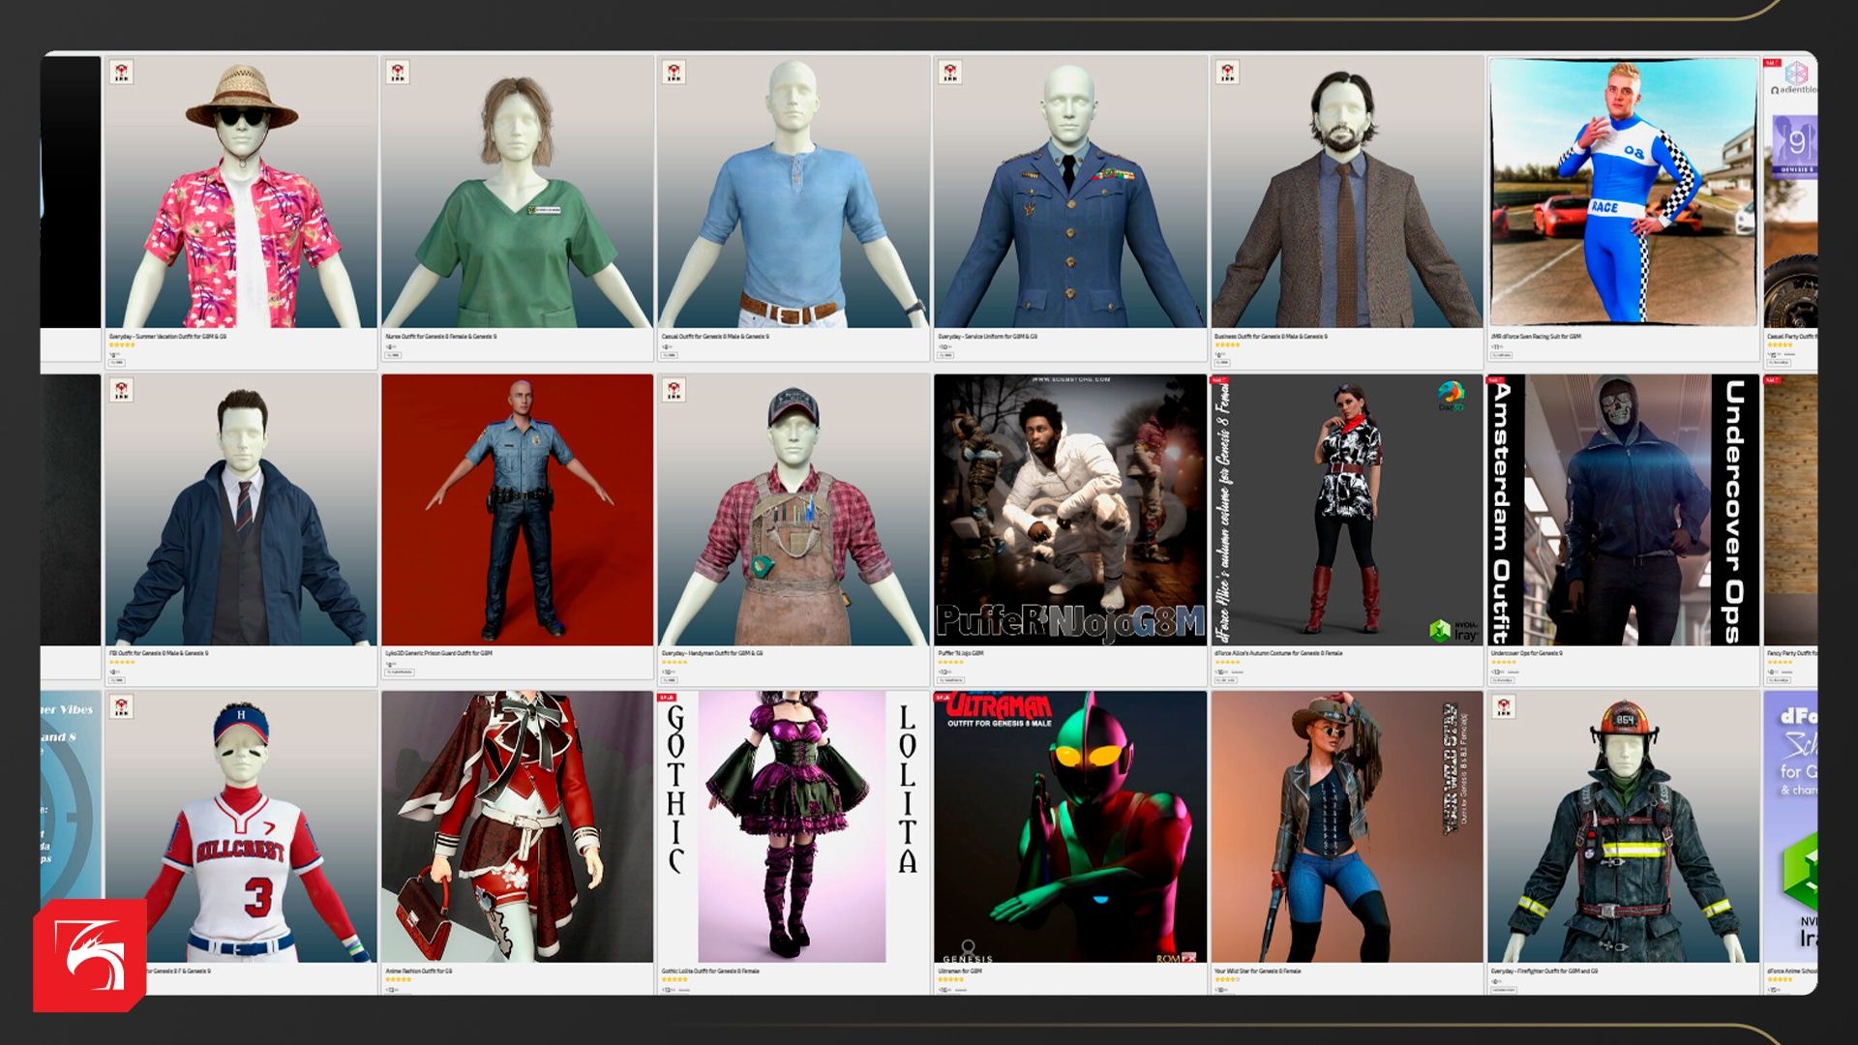Open Amsterdam Outfit Undercover Ops thumbnail
Screen dimensions: 1858x1045
(1623, 510)
